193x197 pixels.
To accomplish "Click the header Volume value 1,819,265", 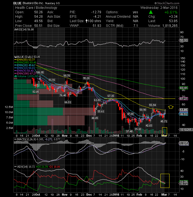I will click(x=170, y=26).
